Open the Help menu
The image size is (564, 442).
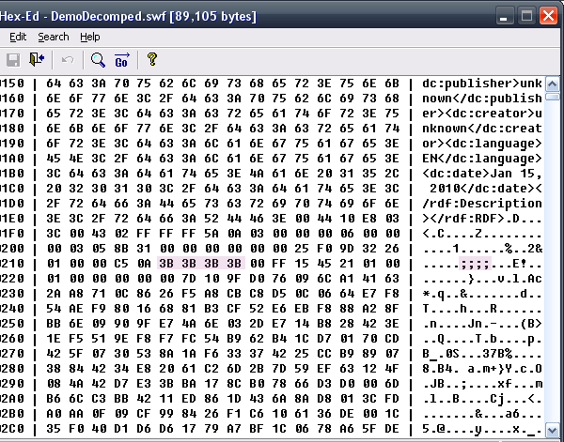(90, 37)
